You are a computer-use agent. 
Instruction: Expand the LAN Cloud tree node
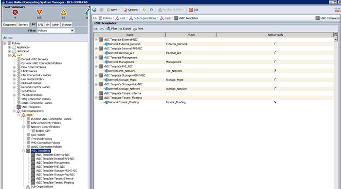click(9, 51)
